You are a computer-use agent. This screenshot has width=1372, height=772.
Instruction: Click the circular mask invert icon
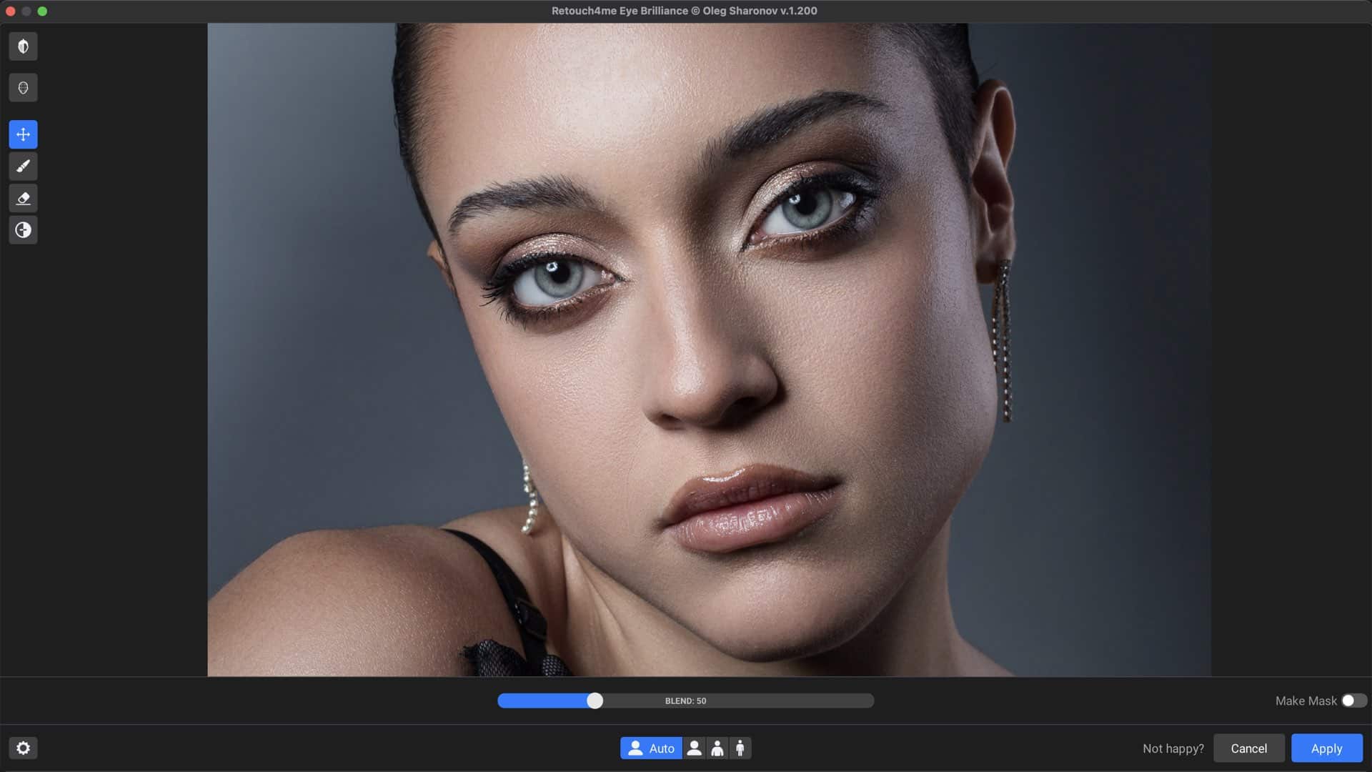[x=23, y=230]
